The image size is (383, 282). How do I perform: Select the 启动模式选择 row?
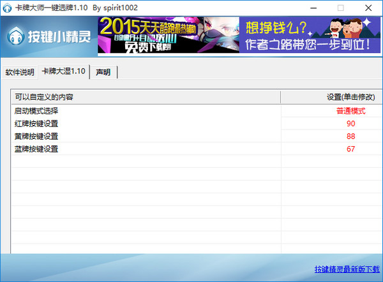[197, 111]
